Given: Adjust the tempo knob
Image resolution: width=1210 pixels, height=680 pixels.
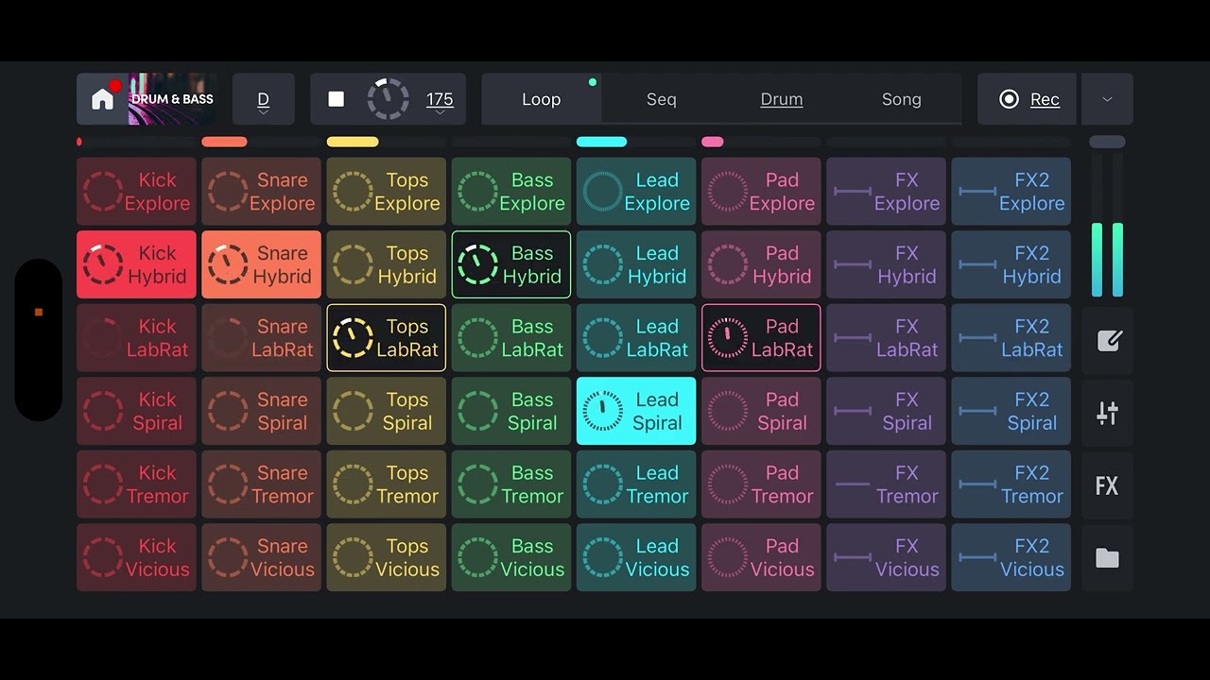Looking at the screenshot, I should [388, 99].
